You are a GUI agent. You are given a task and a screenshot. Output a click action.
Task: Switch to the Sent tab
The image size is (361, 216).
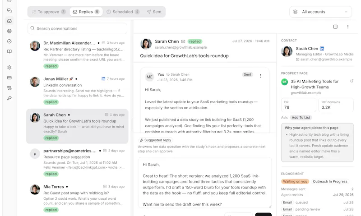pyautogui.click(x=154, y=12)
